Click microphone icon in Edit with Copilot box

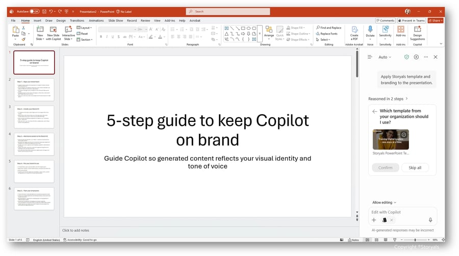[430, 220]
